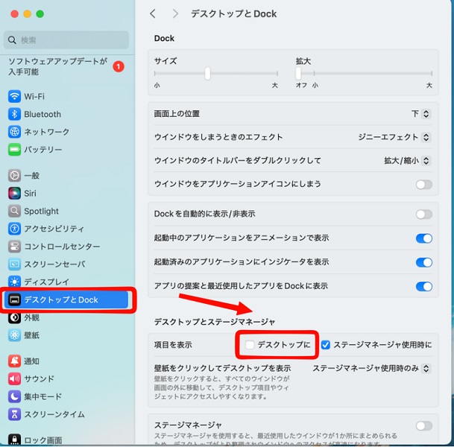The height and width of the screenshot is (447, 454).
Task: Click the 拡大 magnification slider handle
Action: [x=298, y=74]
